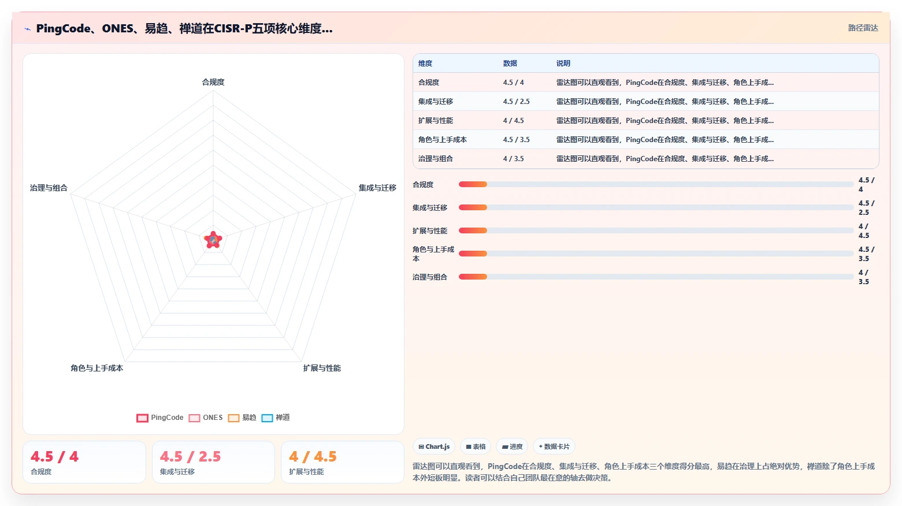Screen dimensions: 902x506
Task: Toggle the ONES legend entry
Action: coord(206,418)
